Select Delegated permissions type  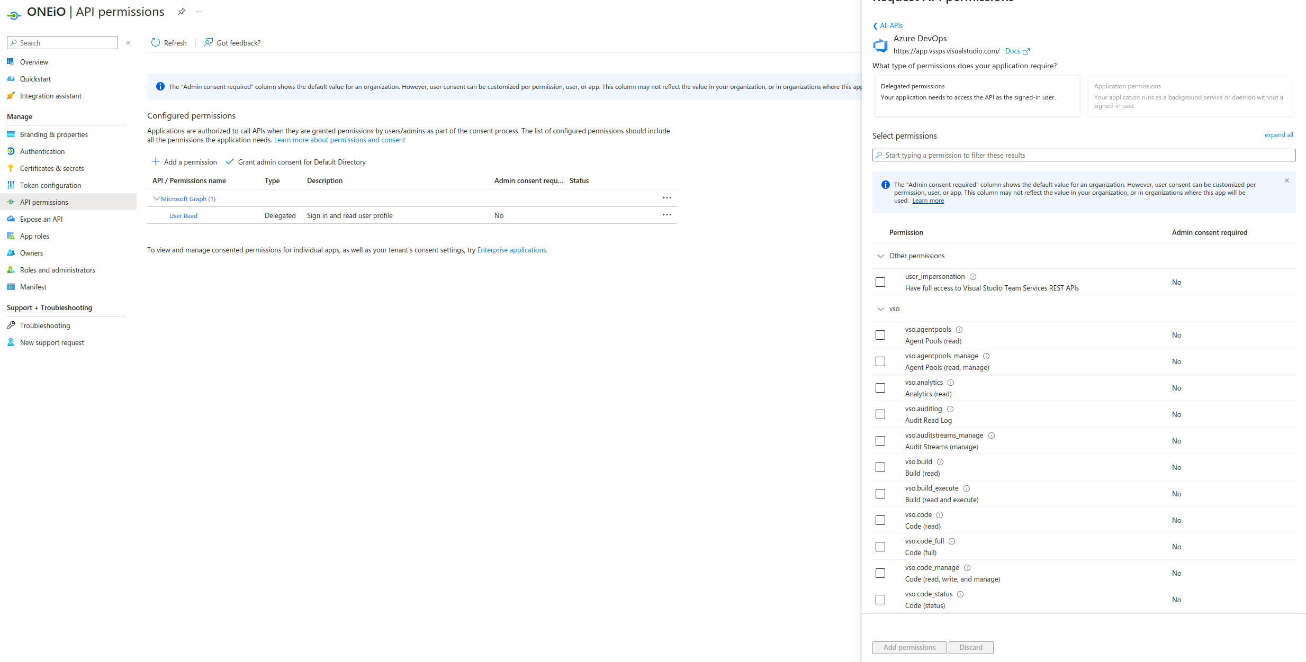point(977,96)
